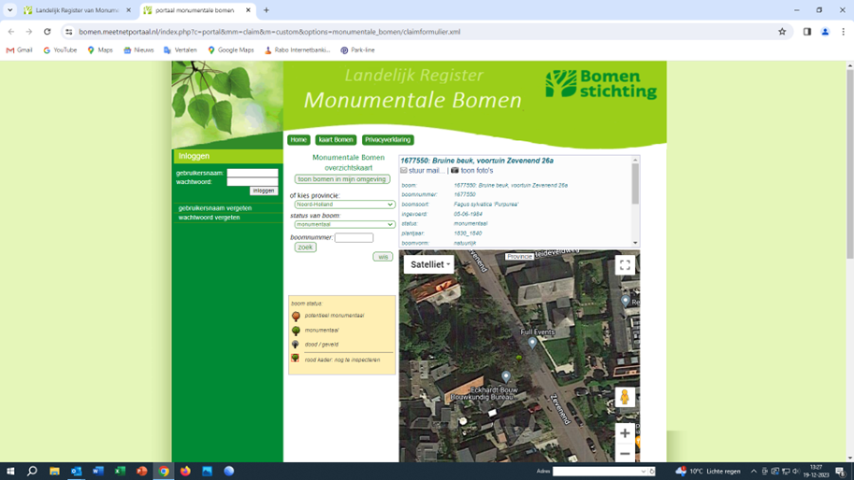
Task: Click the stuur mail link
Action: 425,171
